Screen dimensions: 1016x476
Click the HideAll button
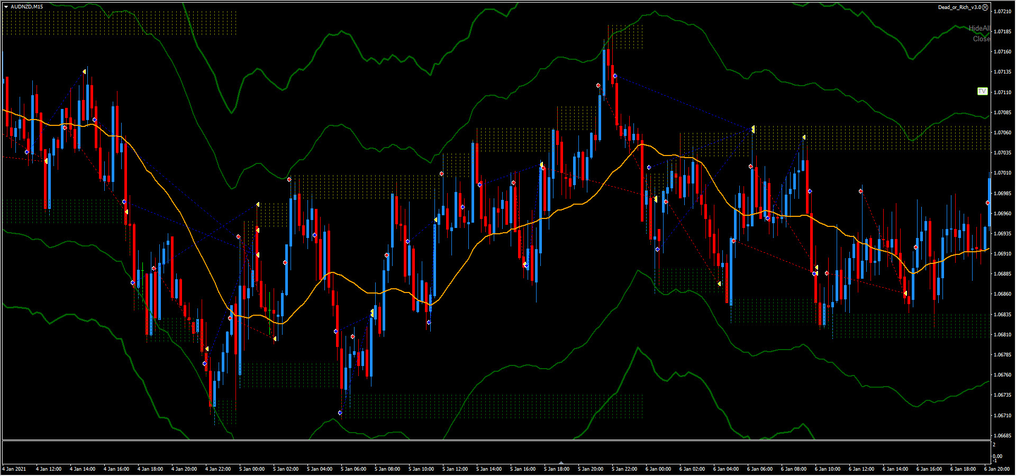[x=979, y=28]
